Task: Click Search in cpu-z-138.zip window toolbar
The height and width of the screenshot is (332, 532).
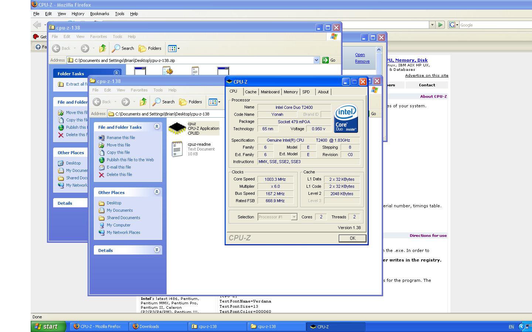Action: 123,48
